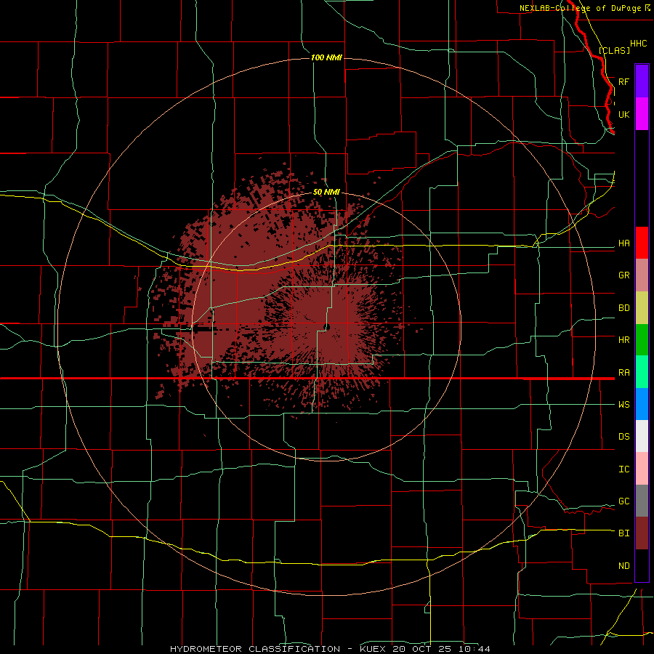Click the WS legend label
The height and width of the screenshot is (654, 654).
coord(623,405)
